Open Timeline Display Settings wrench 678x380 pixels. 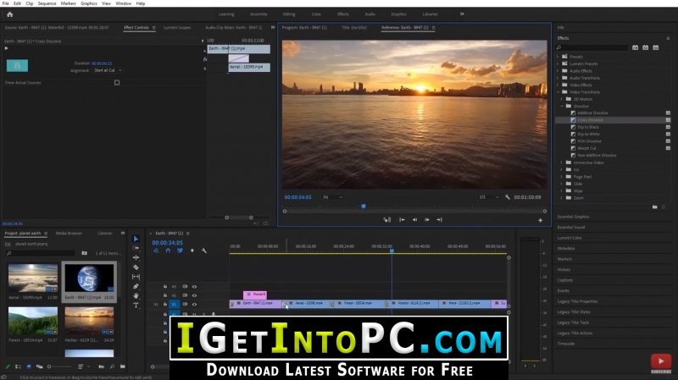pos(203,251)
